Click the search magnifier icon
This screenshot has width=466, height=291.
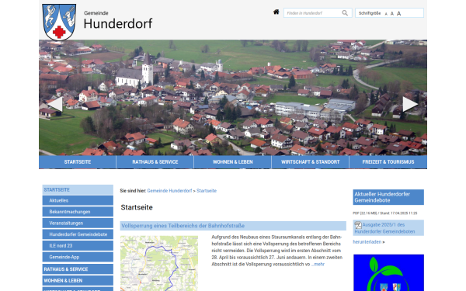(x=345, y=13)
